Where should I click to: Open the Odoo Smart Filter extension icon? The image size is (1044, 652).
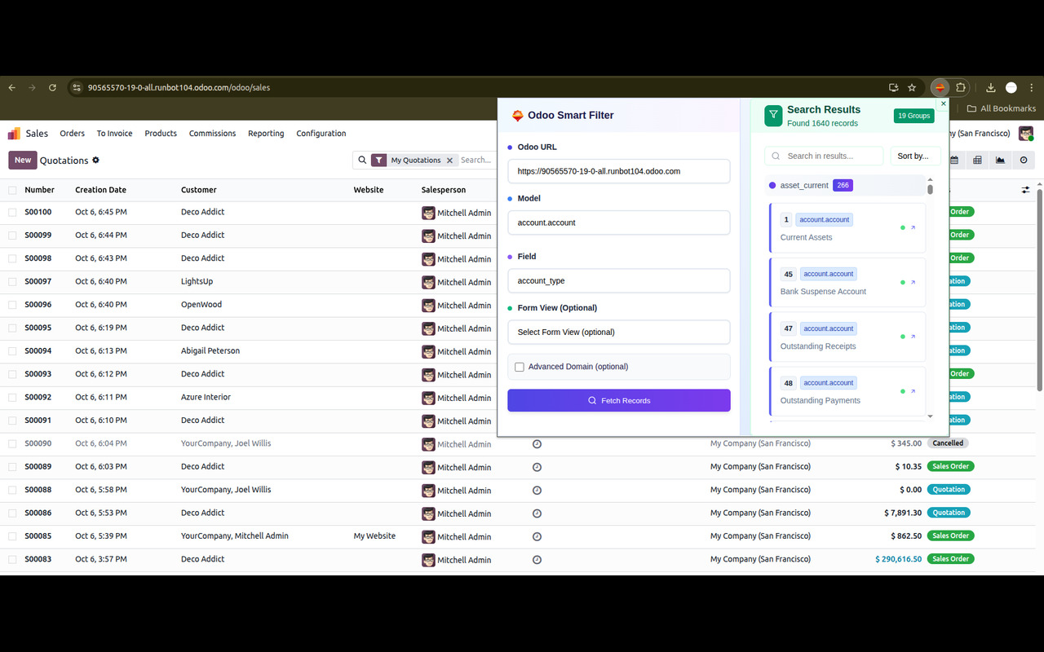point(940,87)
